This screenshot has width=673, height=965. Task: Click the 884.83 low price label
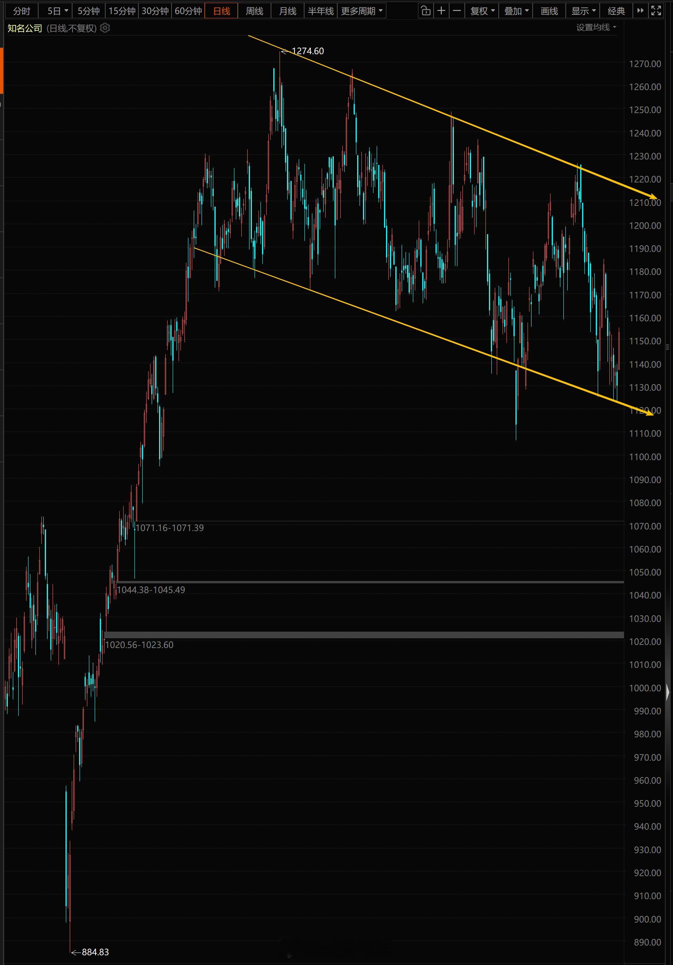click(95, 952)
